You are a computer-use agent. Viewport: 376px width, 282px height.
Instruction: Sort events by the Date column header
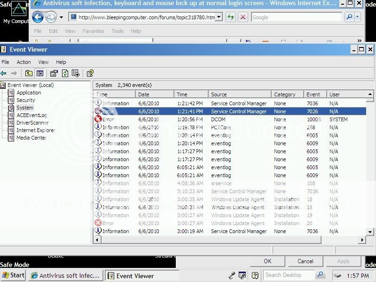(155, 94)
